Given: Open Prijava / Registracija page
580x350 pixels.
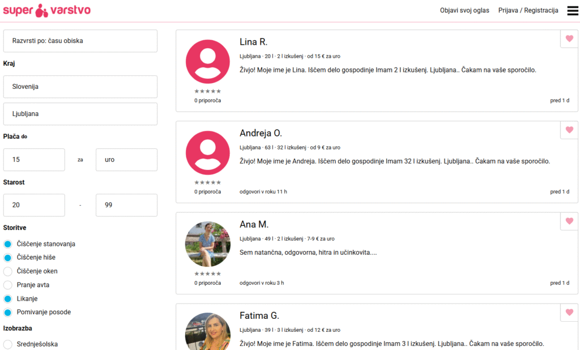Looking at the screenshot, I should coord(528,10).
